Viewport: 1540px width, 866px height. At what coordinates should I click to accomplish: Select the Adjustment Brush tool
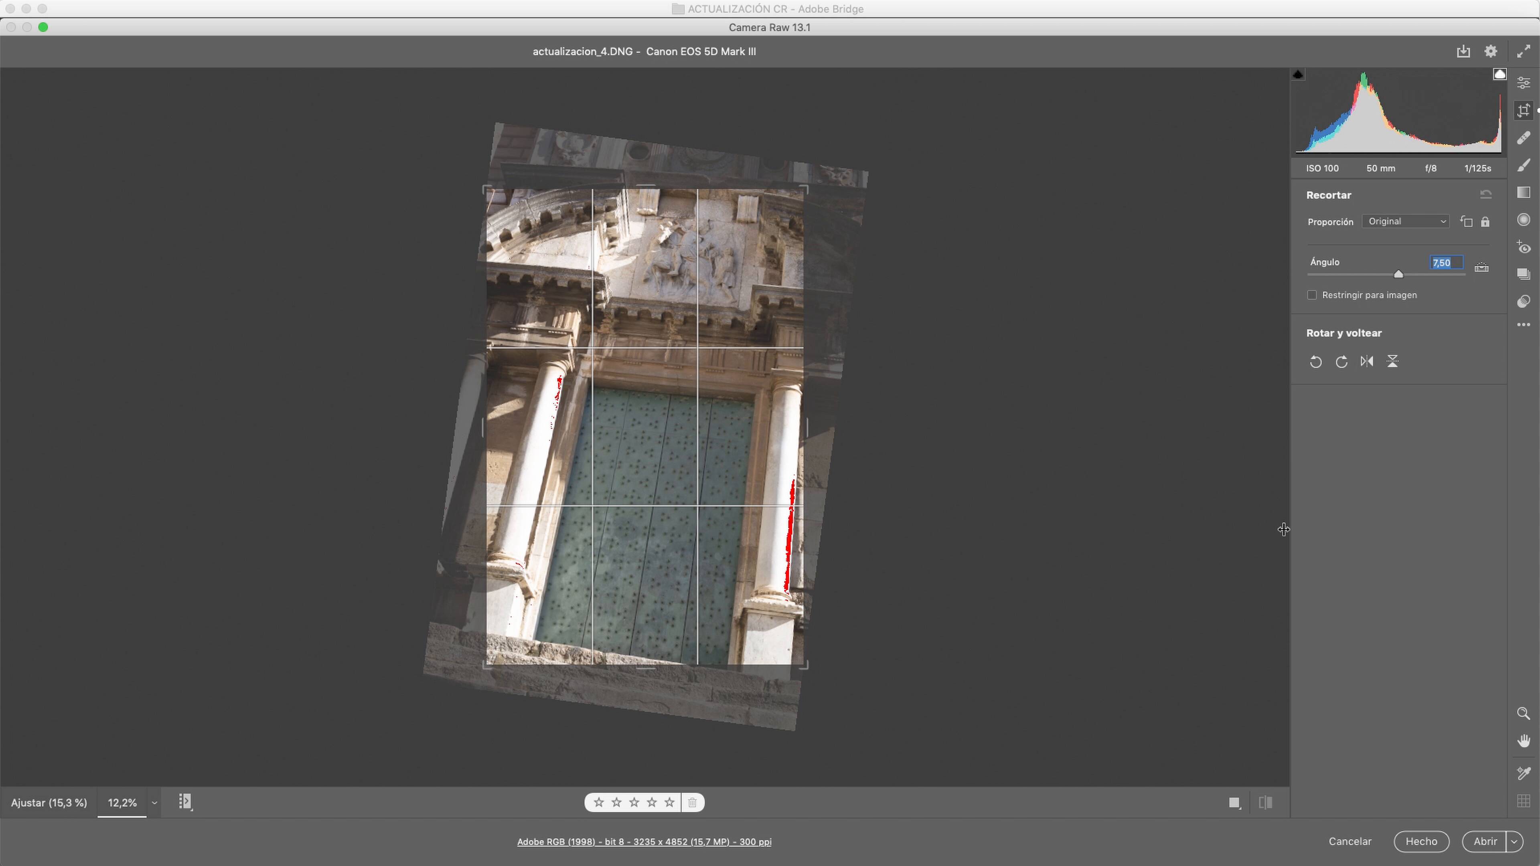pyautogui.click(x=1523, y=165)
